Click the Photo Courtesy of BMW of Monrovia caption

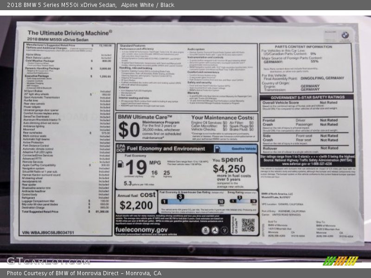[x=84, y=273]
